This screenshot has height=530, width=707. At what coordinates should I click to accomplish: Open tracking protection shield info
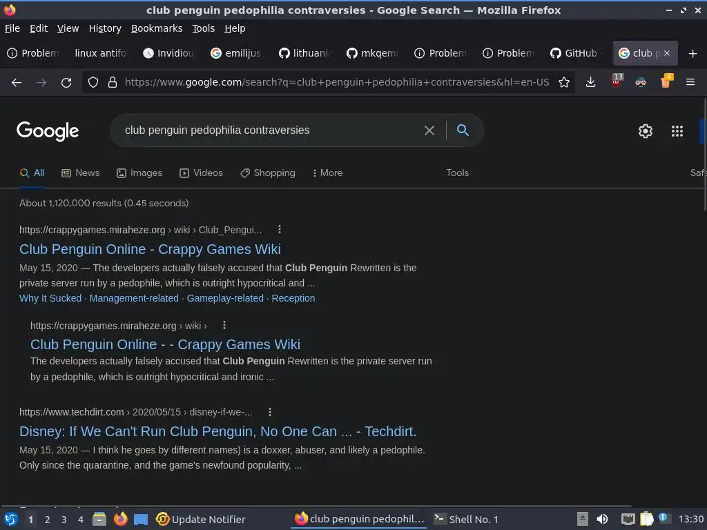[x=93, y=82]
